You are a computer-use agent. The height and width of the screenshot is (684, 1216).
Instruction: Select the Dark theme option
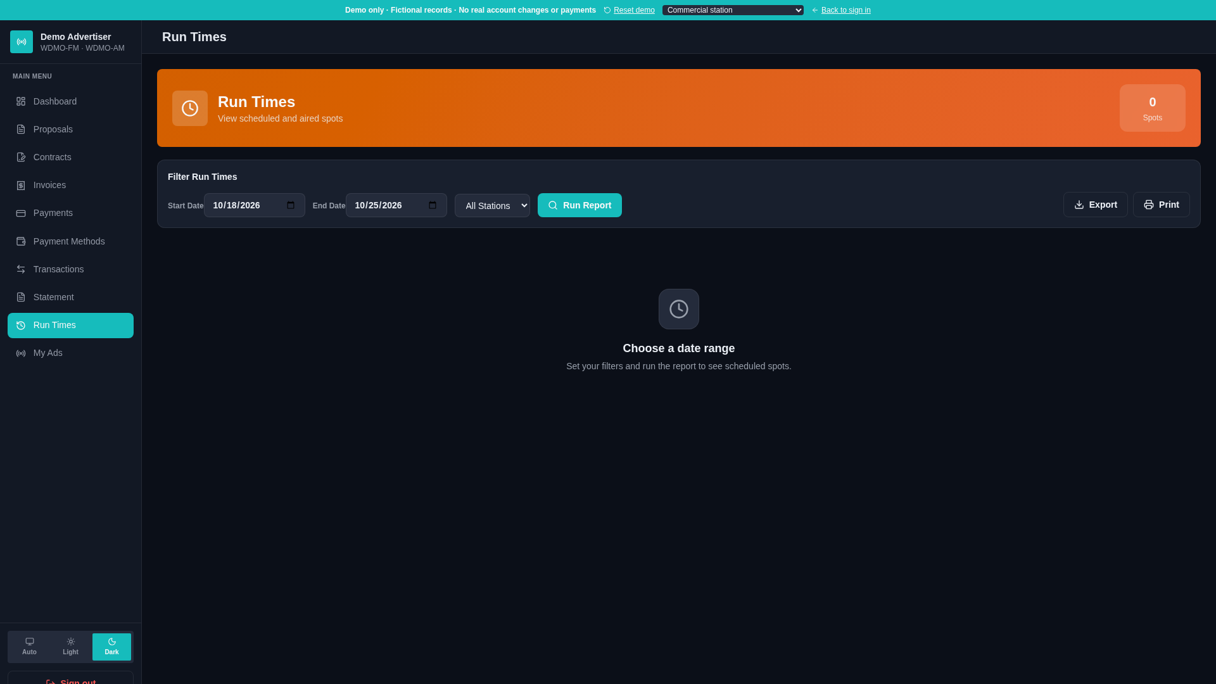click(x=111, y=647)
